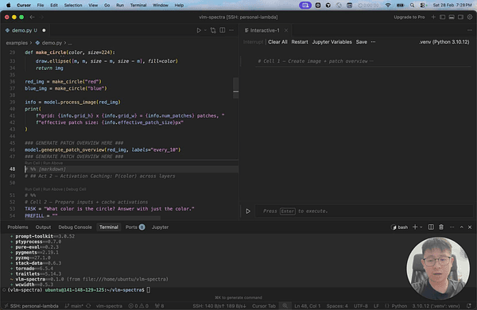This screenshot has height=310, width=477.
Task: Open the Terminal menu in menu bar
Action: (138, 6)
